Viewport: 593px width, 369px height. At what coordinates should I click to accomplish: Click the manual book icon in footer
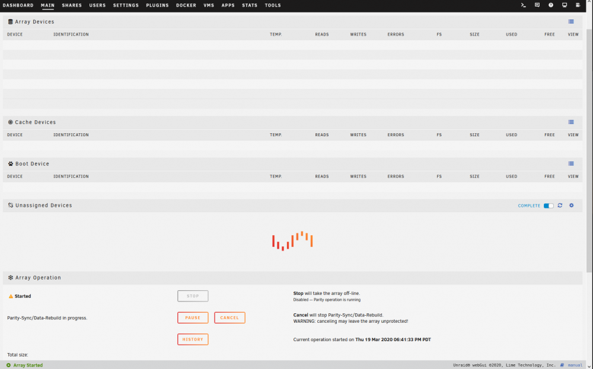click(562, 365)
